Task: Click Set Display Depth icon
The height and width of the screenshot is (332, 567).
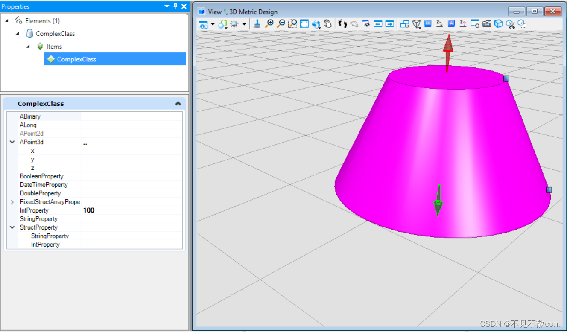Action: coord(428,24)
